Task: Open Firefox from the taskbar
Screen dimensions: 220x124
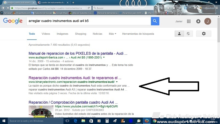Action: [147, 121]
